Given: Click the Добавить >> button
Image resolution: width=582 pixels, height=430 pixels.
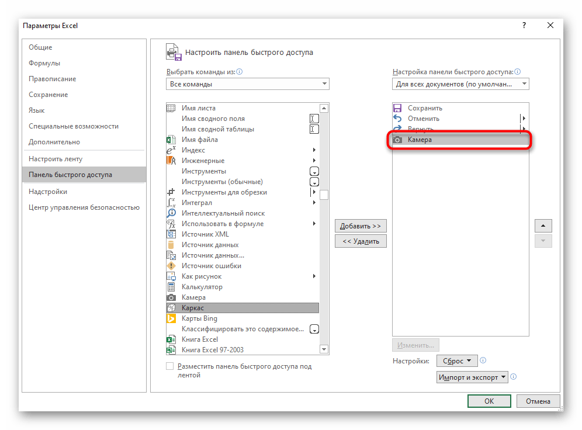Looking at the screenshot, I should click(361, 226).
